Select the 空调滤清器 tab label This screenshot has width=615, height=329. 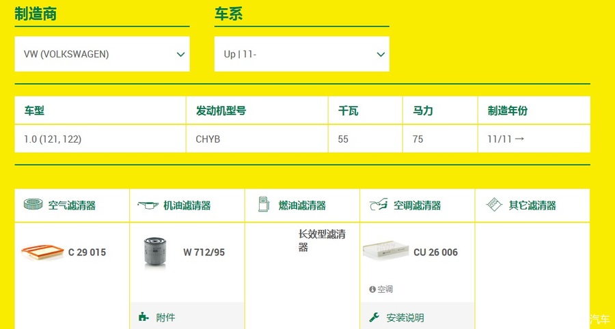(418, 205)
